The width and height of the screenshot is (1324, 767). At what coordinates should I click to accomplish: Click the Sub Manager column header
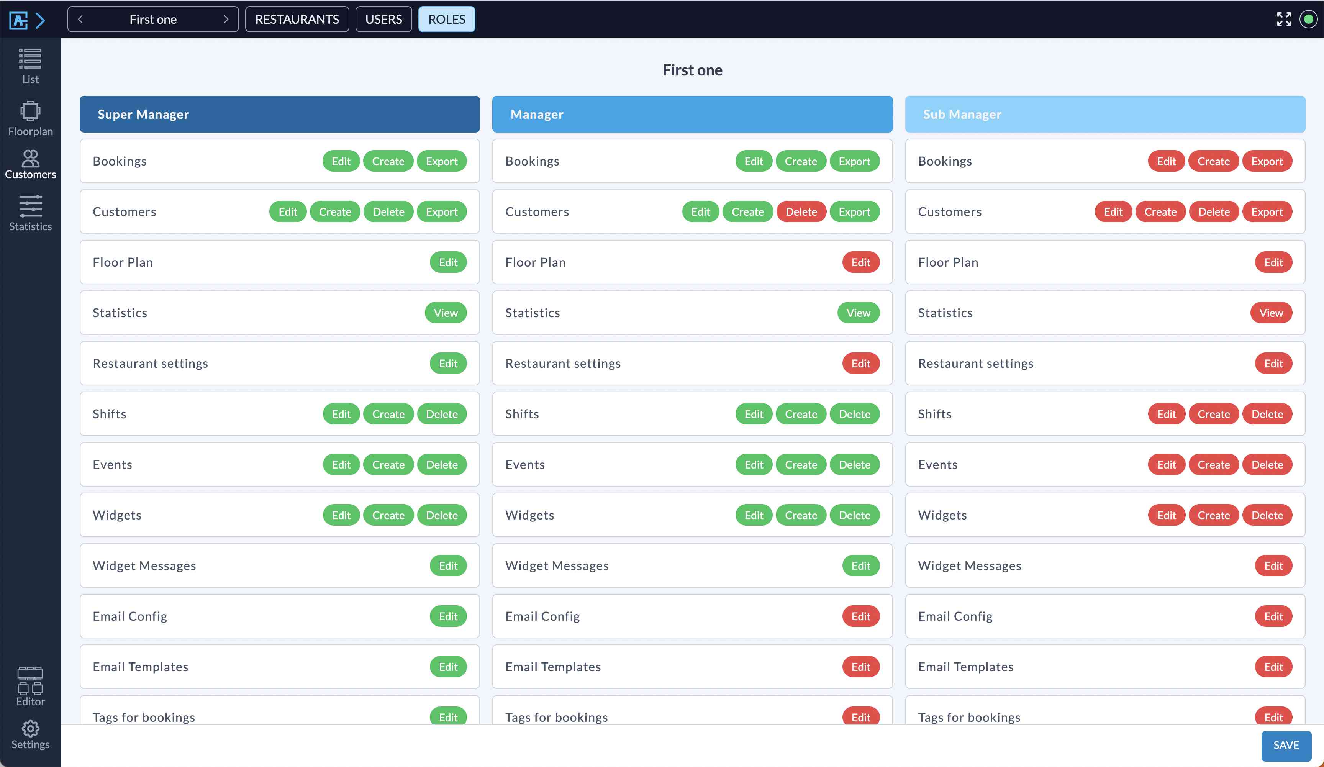pos(1105,114)
